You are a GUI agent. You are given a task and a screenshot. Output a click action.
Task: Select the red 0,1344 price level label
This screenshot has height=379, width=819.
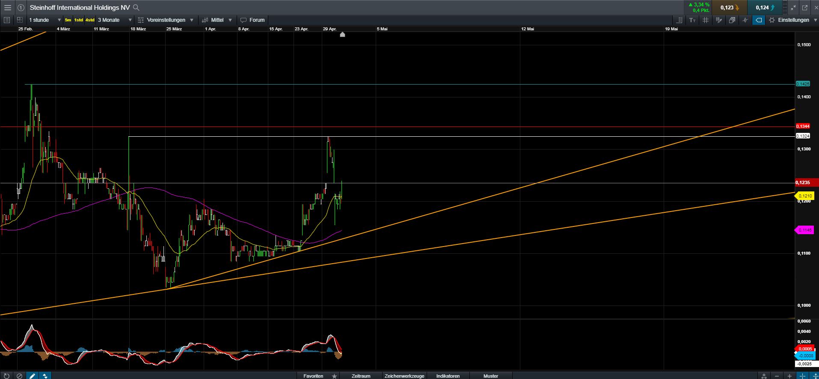(803, 126)
